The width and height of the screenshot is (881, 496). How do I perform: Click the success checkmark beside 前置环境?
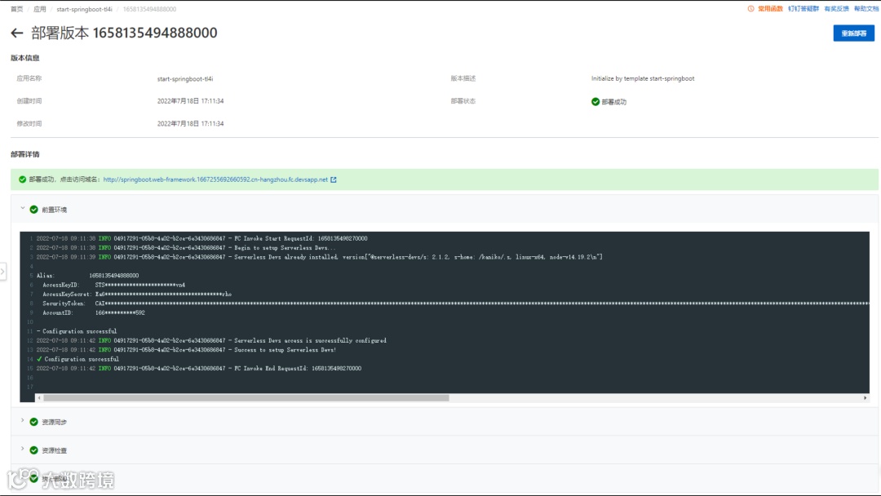33,209
